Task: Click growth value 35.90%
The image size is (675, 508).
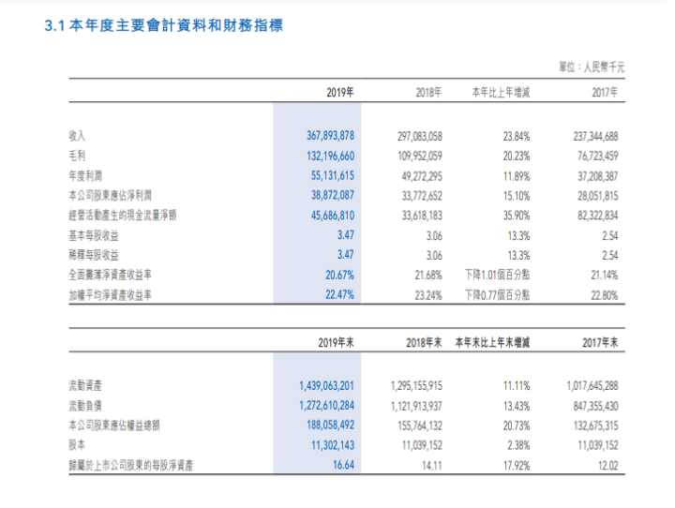Action: pyautogui.click(x=517, y=216)
